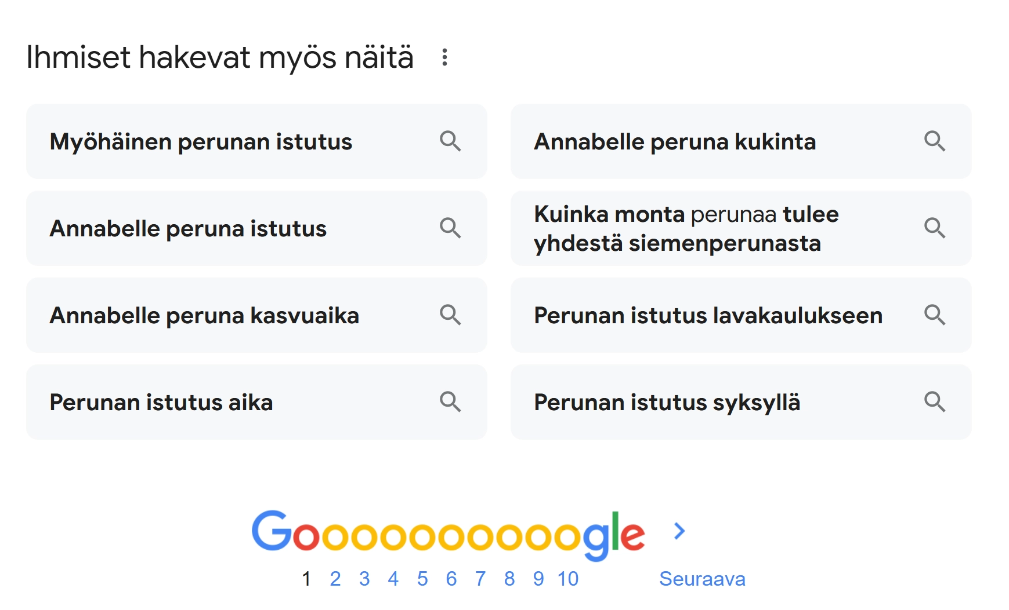Search for 'Annabelle peruna kukinta'
This screenshot has height=610, width=1009.
pyautogui.click(x=675, y=142)
